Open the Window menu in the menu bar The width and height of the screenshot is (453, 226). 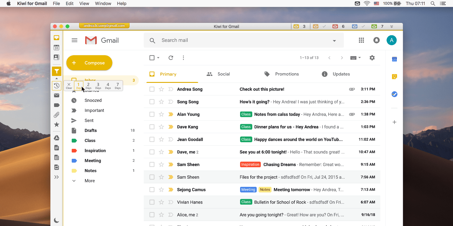103,3
